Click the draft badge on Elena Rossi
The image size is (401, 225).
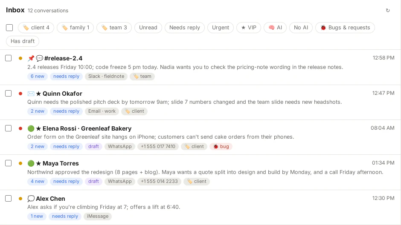(93, 146)
